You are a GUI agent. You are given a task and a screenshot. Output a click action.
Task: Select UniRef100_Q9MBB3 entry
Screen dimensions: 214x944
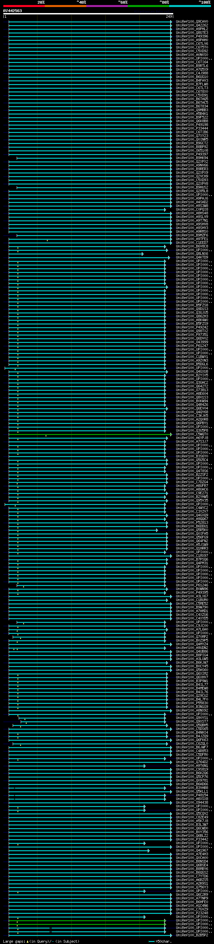(192, 110)
